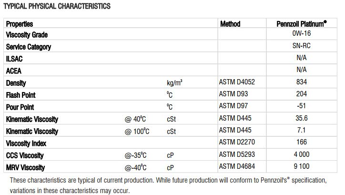Click the 'ILSAC' row label
The width and height of the screenshot is (345, 195).
pyautogui.click(x=15, y=59)
